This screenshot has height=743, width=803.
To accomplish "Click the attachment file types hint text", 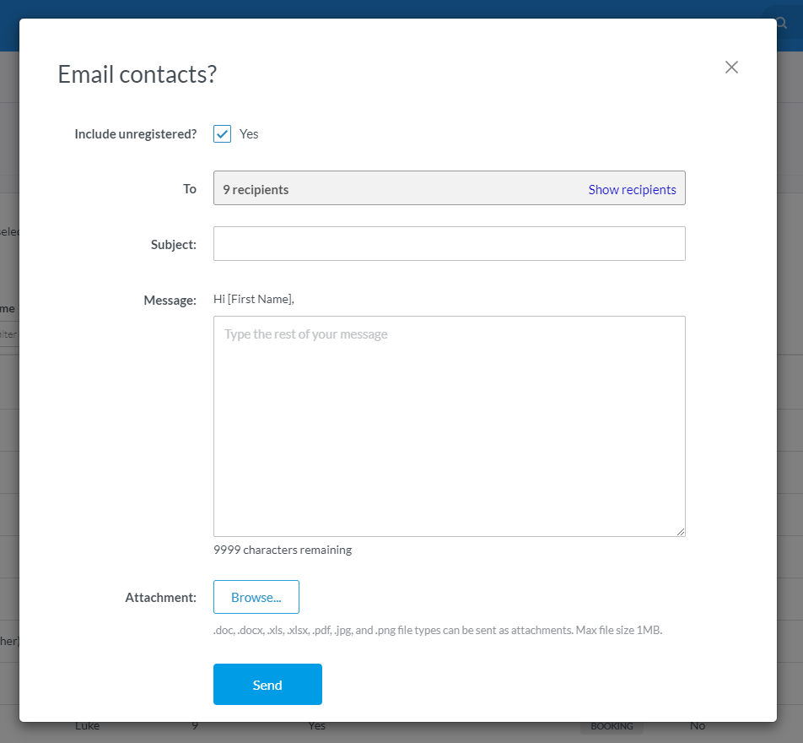I will pyautogui.click(x=437, y=630).
